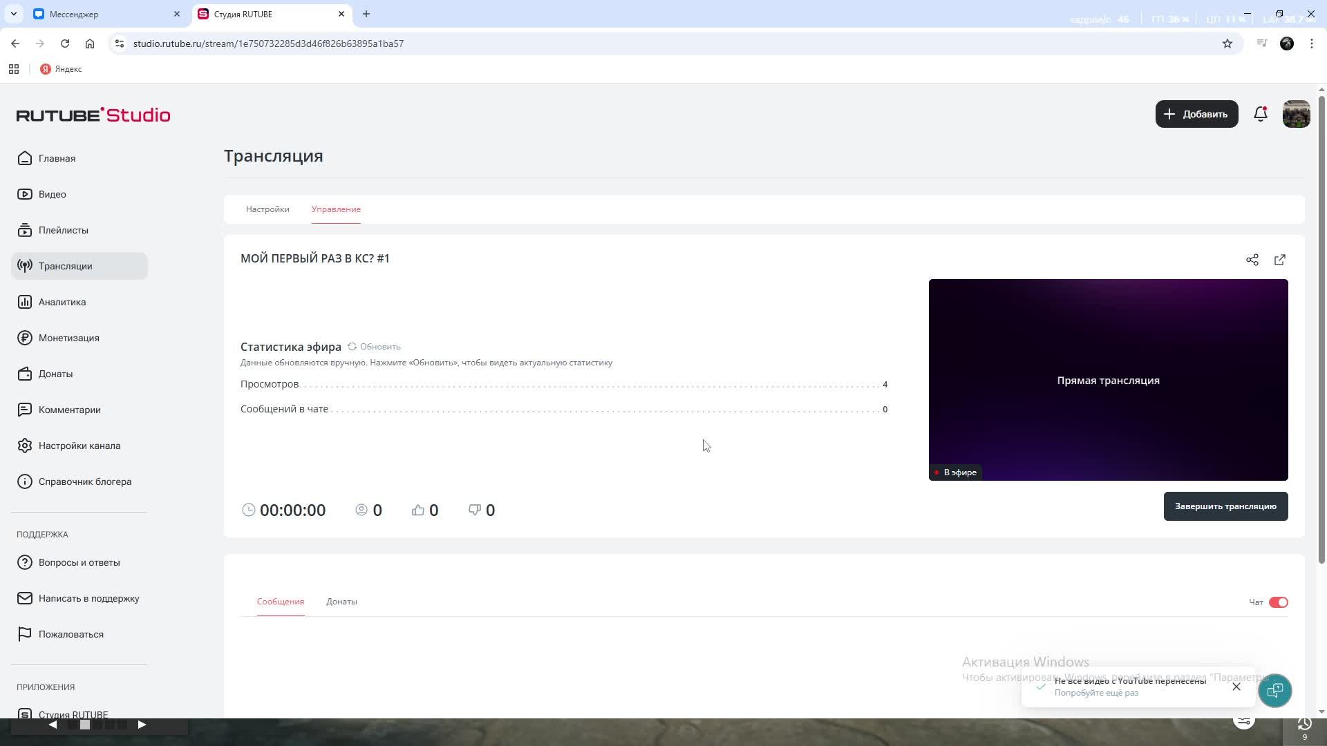Open stream in new window icon
1327x746 pixels.
(1279, 260)
